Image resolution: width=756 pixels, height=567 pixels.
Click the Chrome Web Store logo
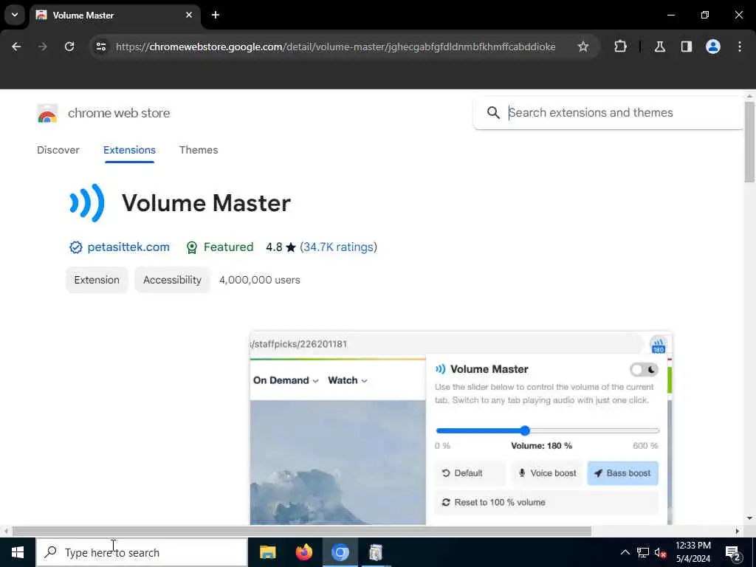tap(47, 113)
